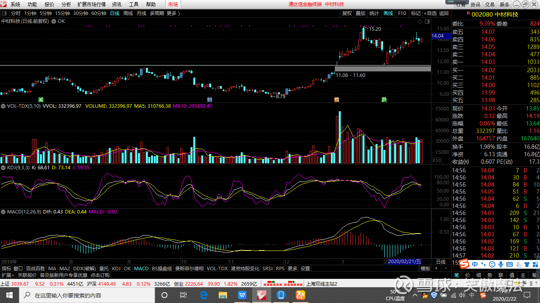Expand 更多 period options
The width and height of the screenshot is (540, 303).
[x=173, y=13]
